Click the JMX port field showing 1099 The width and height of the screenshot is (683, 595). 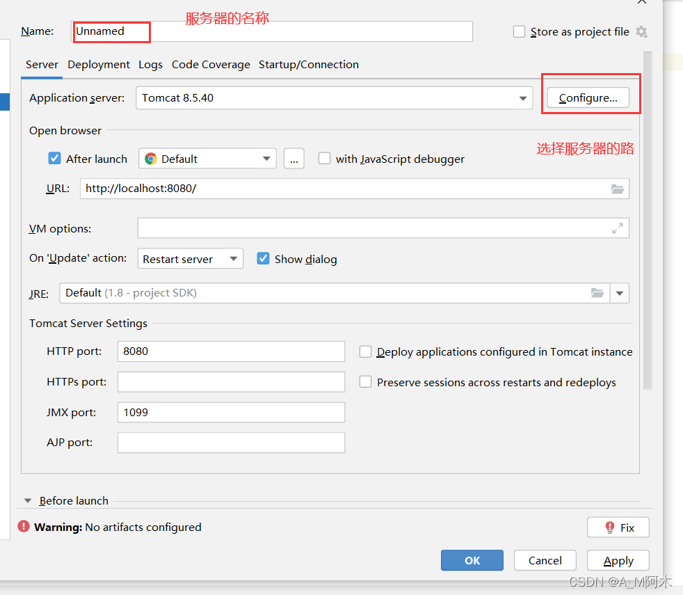(x=232, y=413)
